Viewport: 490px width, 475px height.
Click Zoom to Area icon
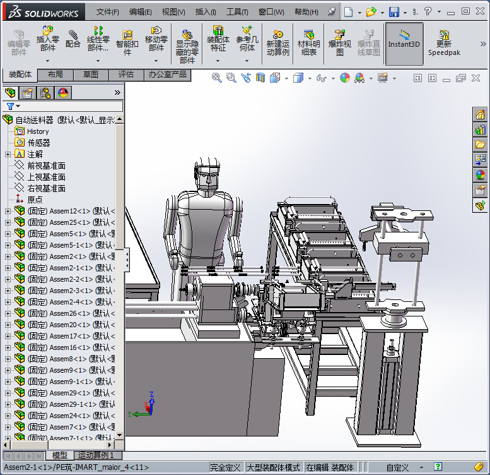click(x=231, y=77)
